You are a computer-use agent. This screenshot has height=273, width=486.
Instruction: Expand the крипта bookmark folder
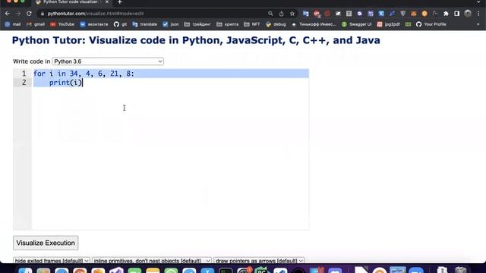coord(228,24)
